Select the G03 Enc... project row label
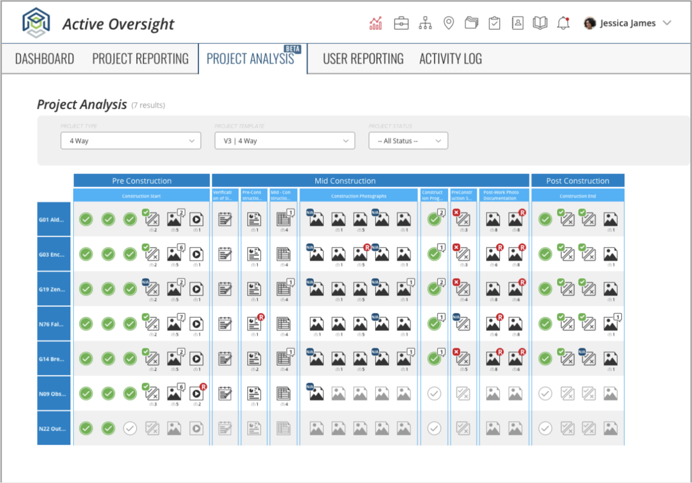 coord(54,254)
